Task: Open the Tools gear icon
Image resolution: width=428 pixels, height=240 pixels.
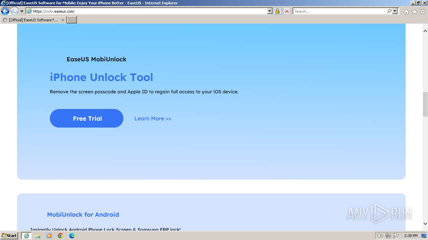Action: (423, 12)
